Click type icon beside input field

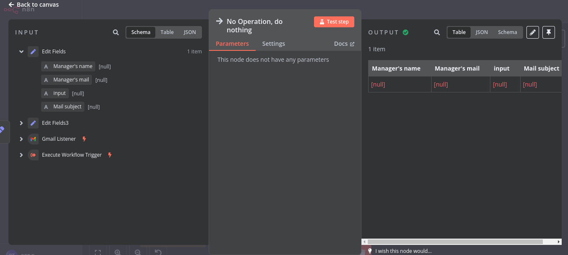coord(46,93)
